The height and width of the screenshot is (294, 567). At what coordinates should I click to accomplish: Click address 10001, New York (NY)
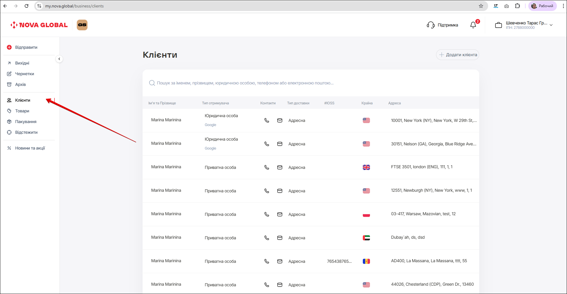coord(434,120)
